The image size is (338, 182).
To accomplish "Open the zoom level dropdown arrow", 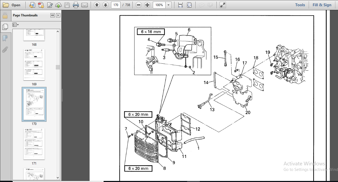I will tap(169, 5).
